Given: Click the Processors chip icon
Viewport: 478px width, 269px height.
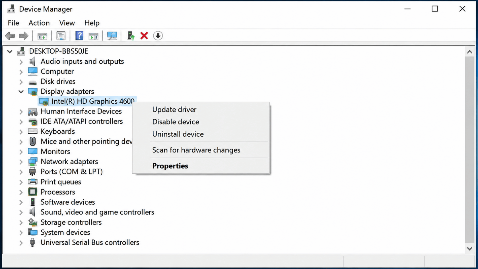Looking at the screenshot, I should tap(33, 192).
